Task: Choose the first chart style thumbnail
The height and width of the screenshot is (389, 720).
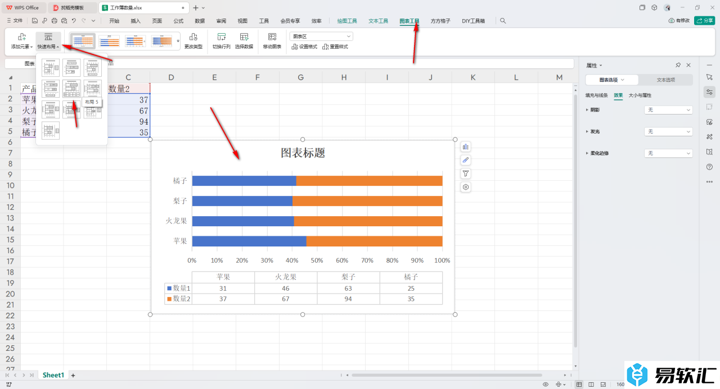Action: (x=83, y=41)
